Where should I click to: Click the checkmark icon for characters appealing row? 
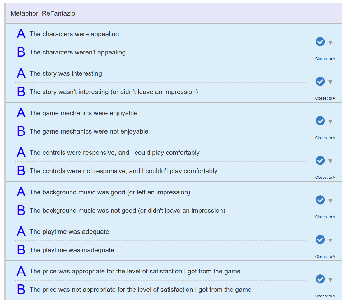pos(320,42)
